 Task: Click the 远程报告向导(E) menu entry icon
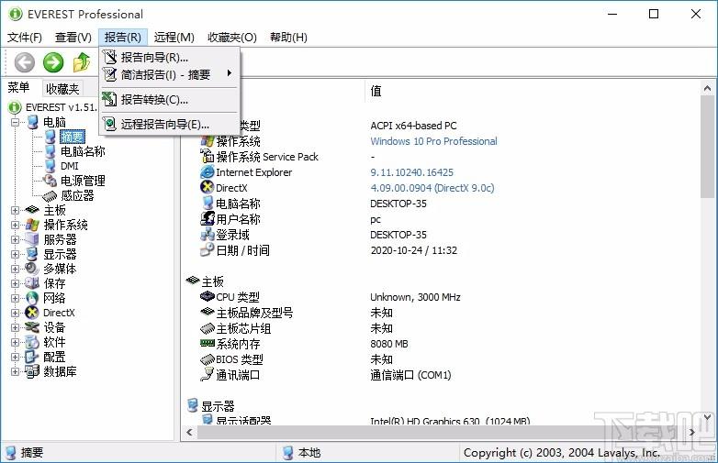[110, 124]
